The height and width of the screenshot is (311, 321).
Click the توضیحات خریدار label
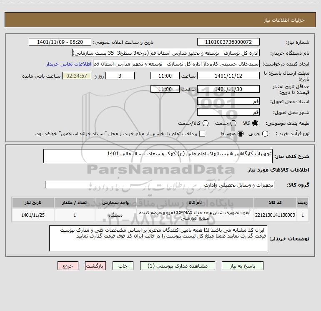coord(289,239)
